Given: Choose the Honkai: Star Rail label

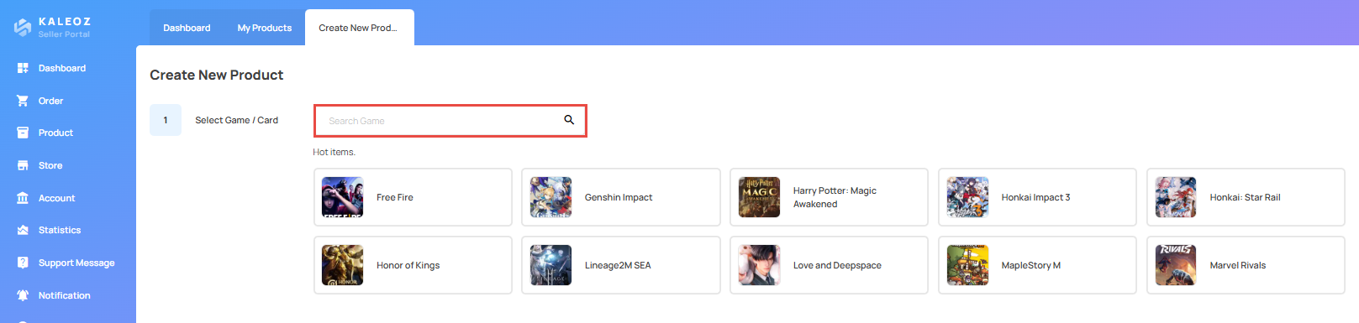Looking at the screenshot, I should point(1246,197).
